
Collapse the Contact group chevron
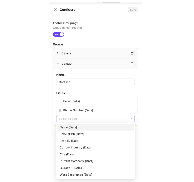tap(58, 64)
